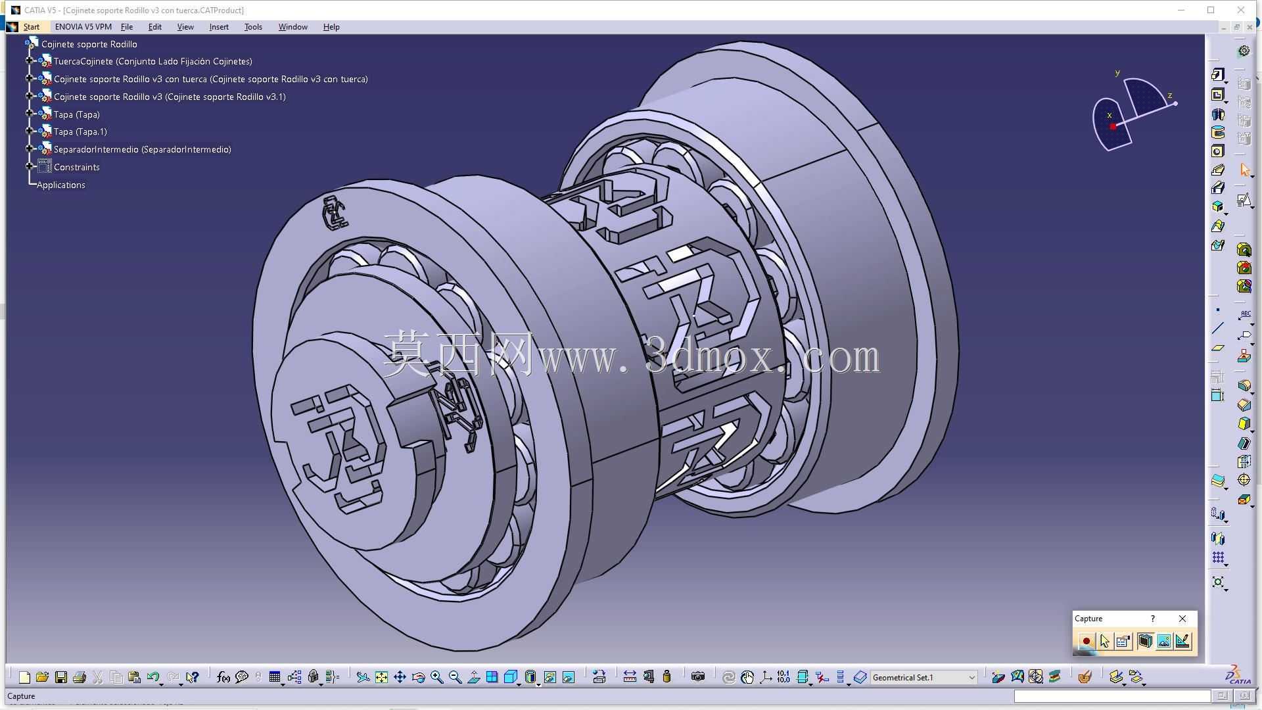Activate the Pan four-arrow icon
Image resolution: width=1262 pixels, height=710 pixels.
400,677
